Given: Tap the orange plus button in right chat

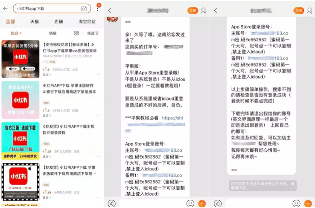Looking at the screenshot, I should click(x=308, y=203).
